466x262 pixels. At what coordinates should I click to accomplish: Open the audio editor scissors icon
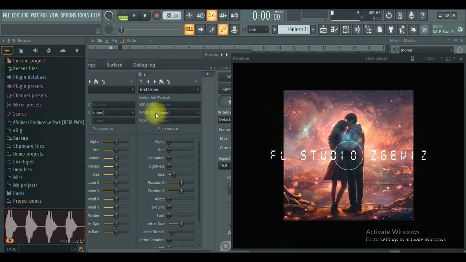[400, 15]
